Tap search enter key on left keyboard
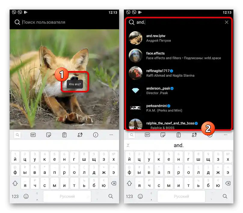Image resolution: width=243 pixels, height=213 pixels. pos(111,196)
